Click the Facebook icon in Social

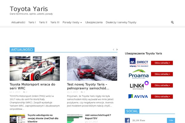tap(127, 121)
